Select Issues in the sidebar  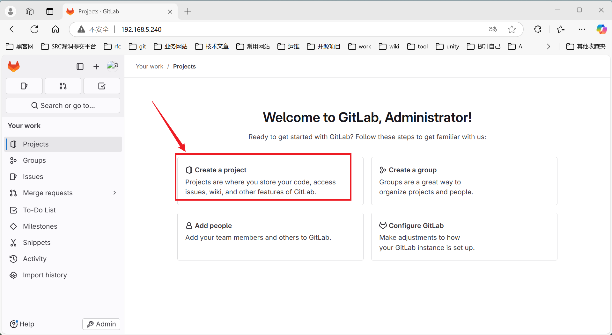click(63, 177)
